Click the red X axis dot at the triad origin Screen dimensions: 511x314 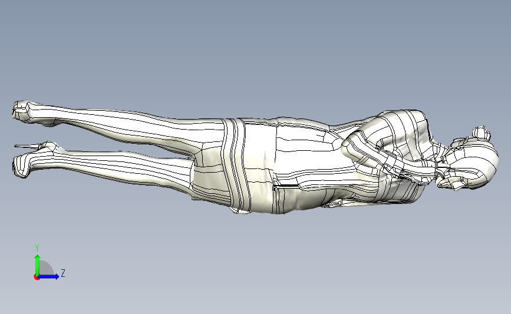point(37,277)
